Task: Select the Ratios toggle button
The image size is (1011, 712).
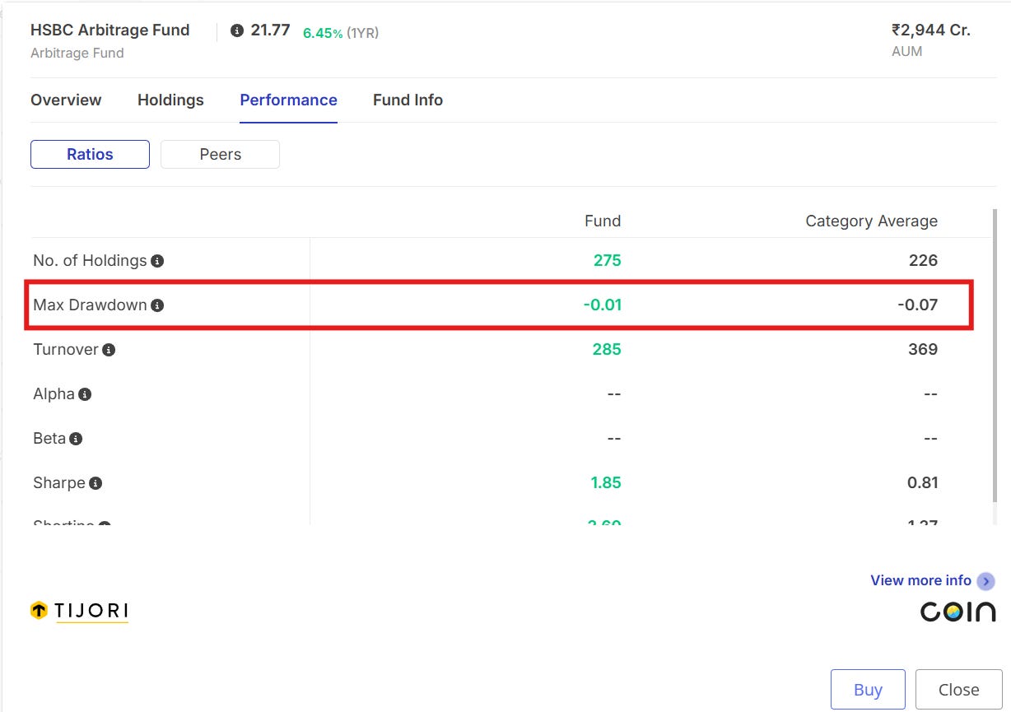Action: pos(90,155)
